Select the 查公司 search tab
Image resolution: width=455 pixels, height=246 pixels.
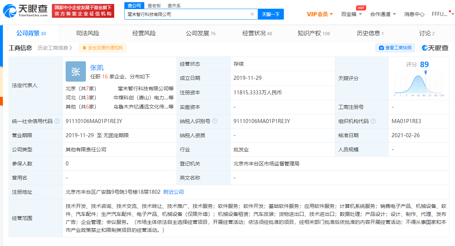[135, 5]
